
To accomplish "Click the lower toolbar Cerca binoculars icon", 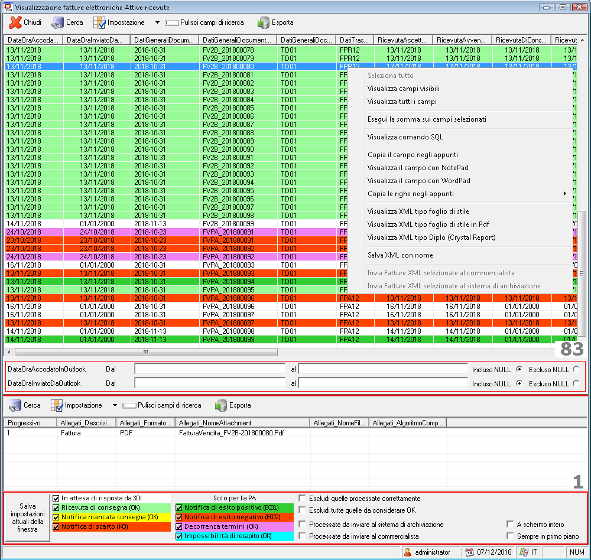I will pos(15,405).
